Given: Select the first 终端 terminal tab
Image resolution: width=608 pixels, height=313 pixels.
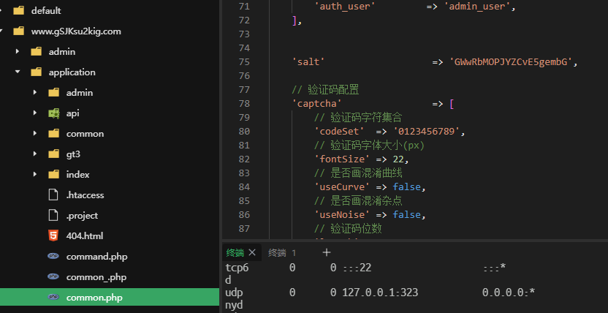Looking at the screenshot, I should 235,252.
